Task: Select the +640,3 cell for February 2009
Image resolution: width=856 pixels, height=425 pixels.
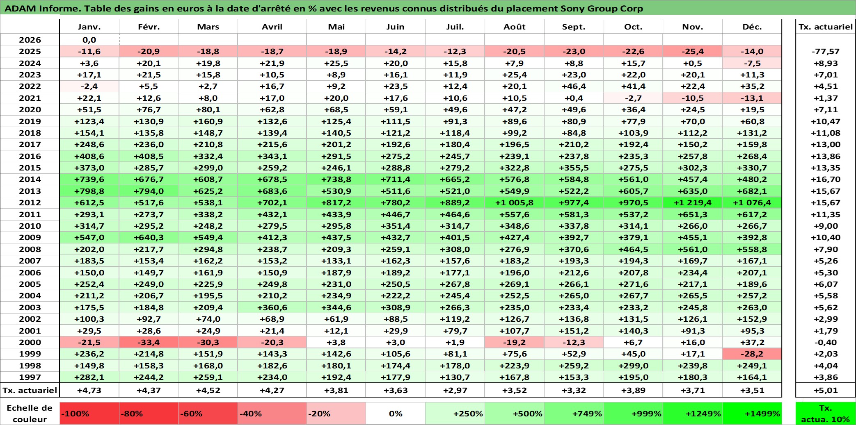Action: click(149, 237)
